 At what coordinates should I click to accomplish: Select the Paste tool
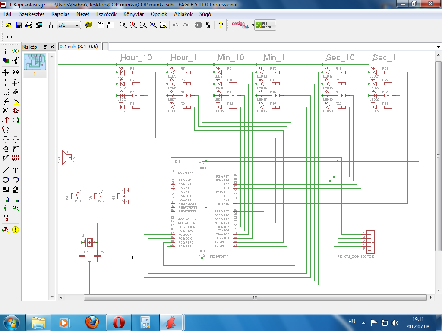pos(16,101)
